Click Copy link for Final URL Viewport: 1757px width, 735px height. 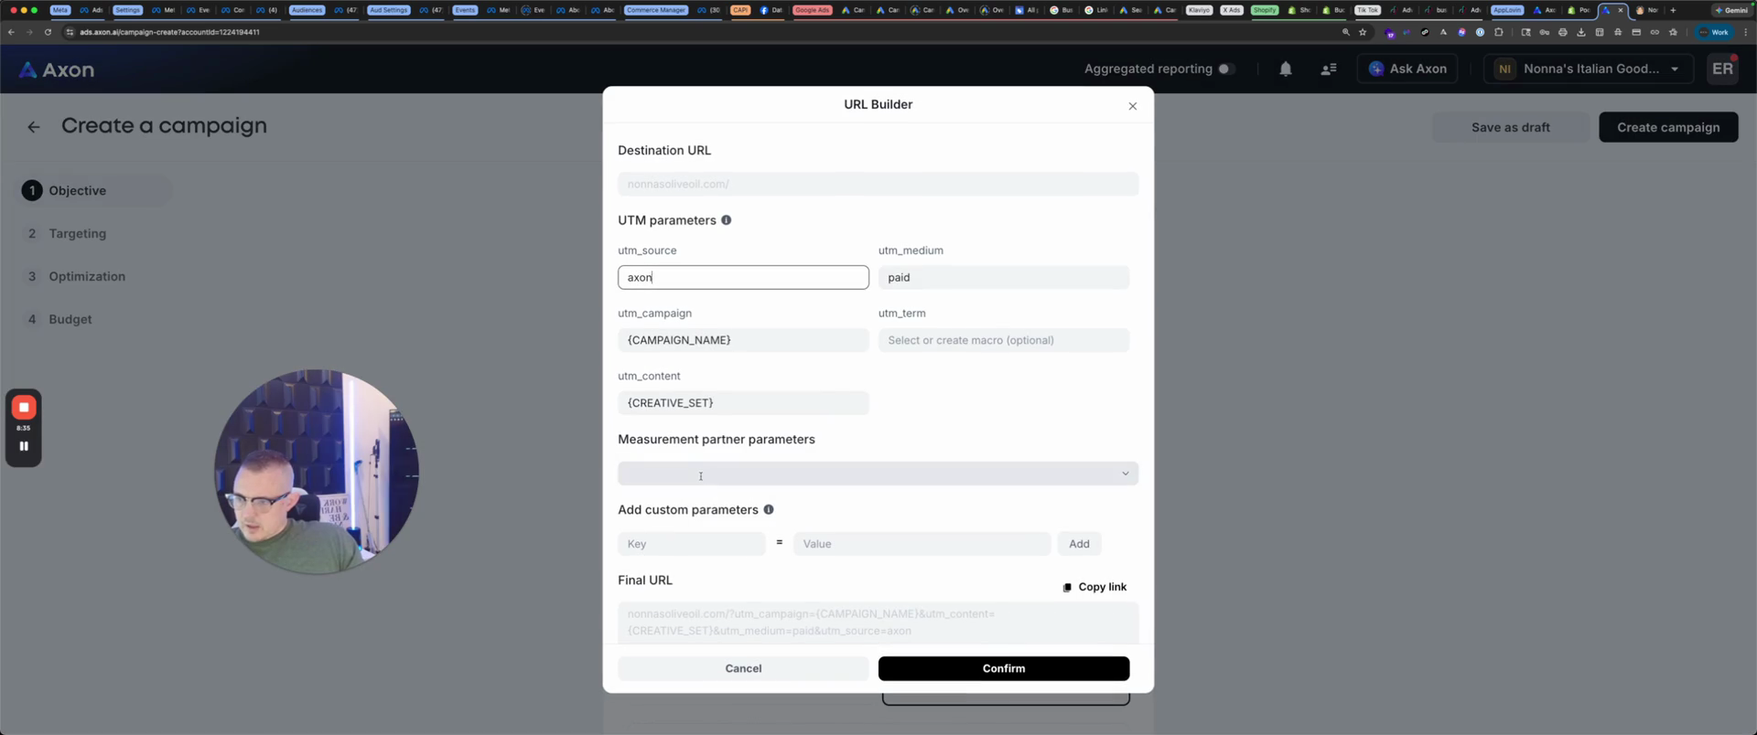[x=1094, y=587]
